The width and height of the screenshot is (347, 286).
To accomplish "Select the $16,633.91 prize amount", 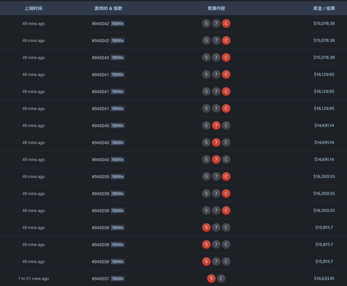I will pos(324,278).
